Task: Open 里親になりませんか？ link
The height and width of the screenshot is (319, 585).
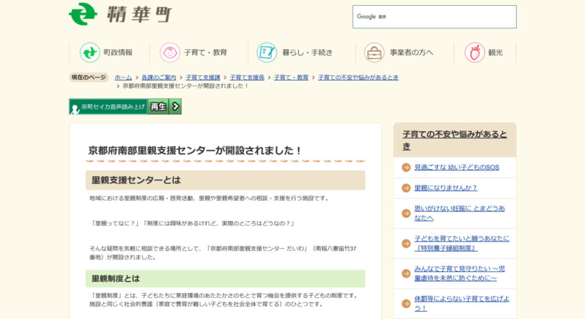Action: pyautogui.click(x=446, y=188)
